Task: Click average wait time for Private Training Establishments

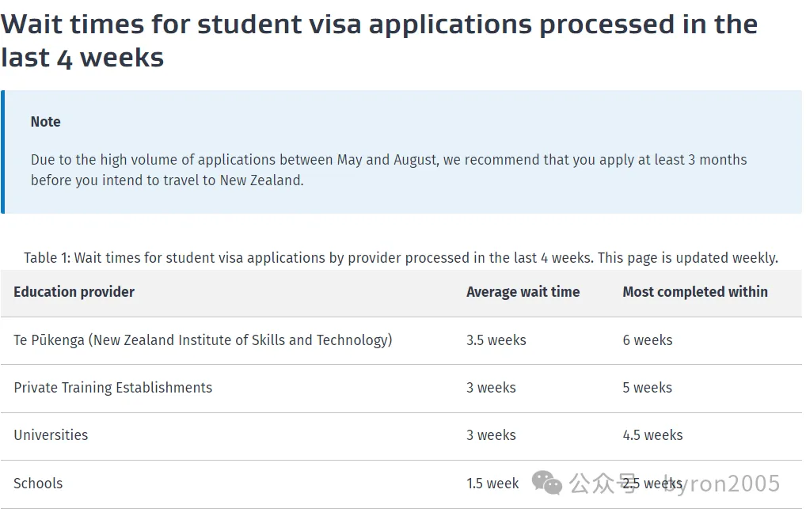Action: click(491, 388)
